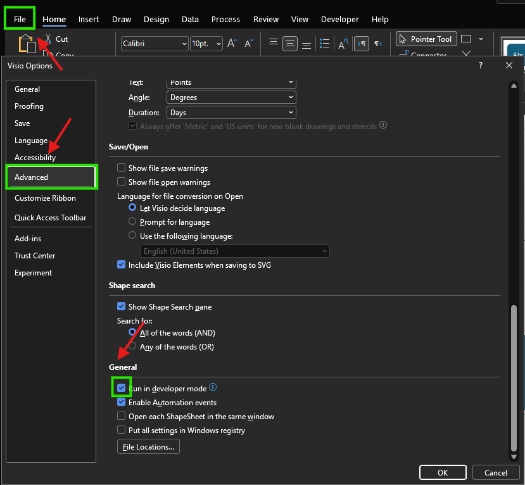Toggle bullet list formatting

324,44
